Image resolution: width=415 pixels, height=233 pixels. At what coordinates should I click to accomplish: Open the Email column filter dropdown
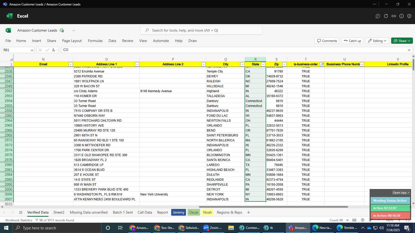tap(71, 64)
